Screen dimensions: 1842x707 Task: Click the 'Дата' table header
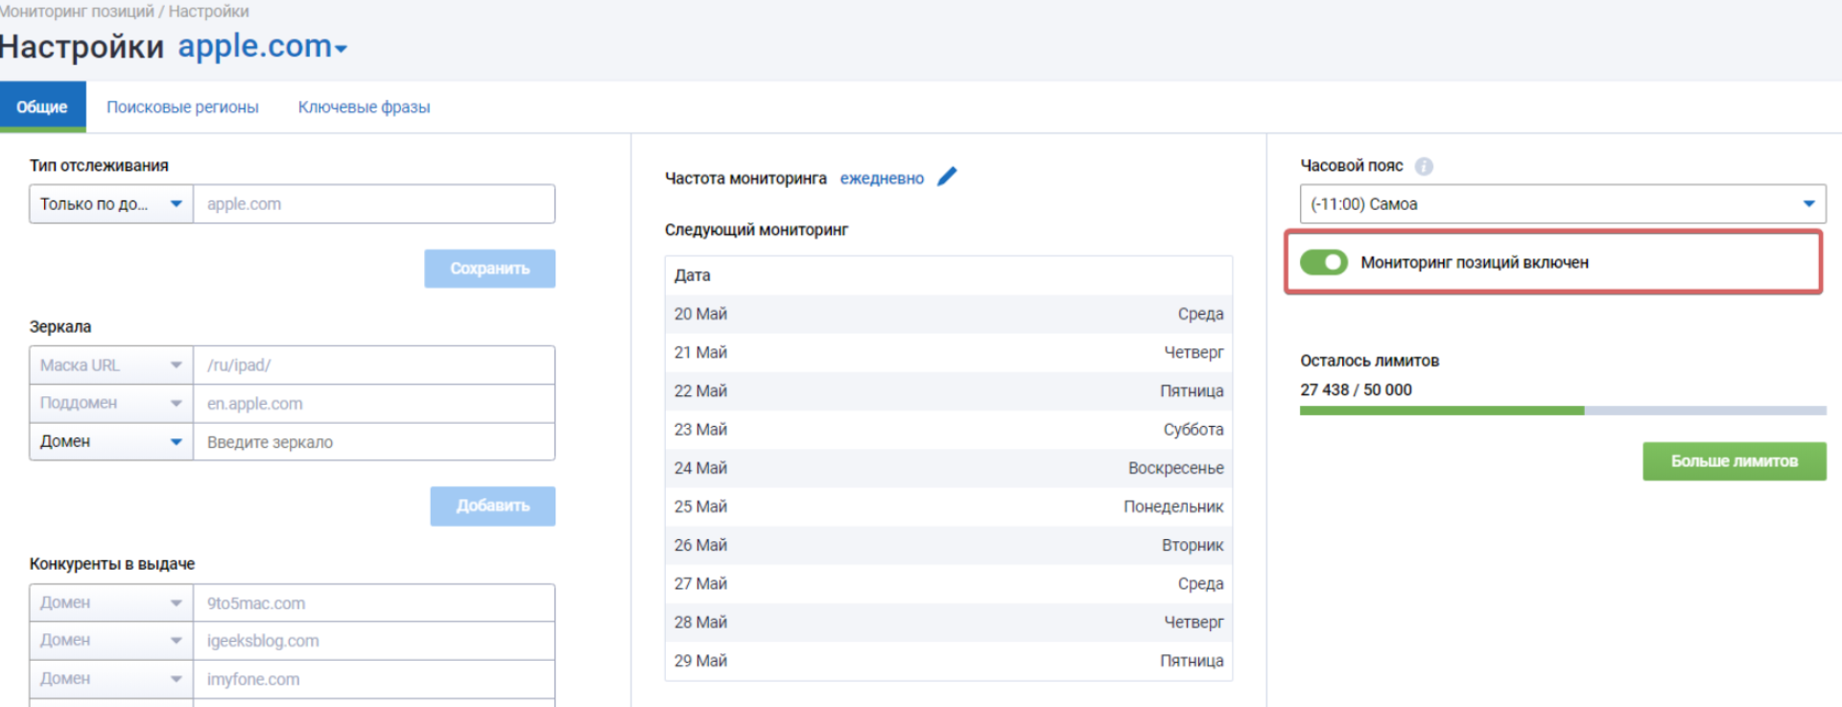[692, 275]
